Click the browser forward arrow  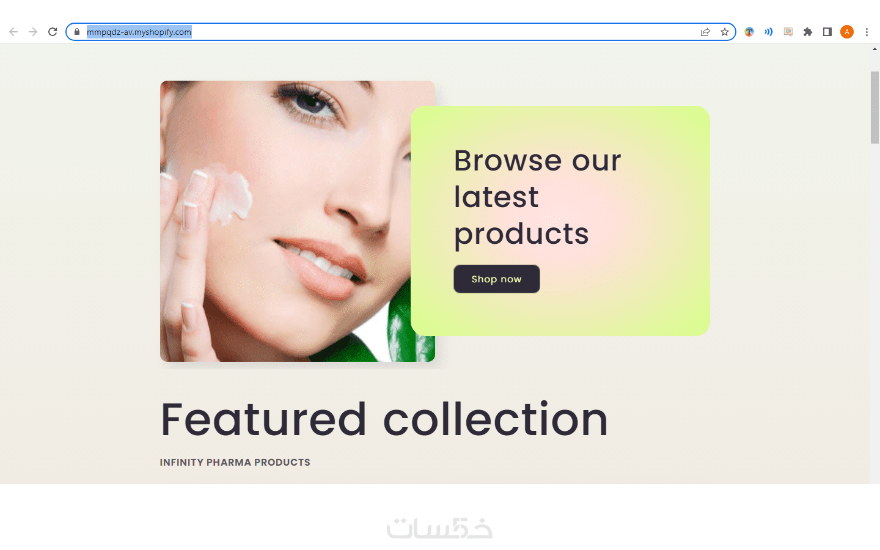[x=33, y=32]
